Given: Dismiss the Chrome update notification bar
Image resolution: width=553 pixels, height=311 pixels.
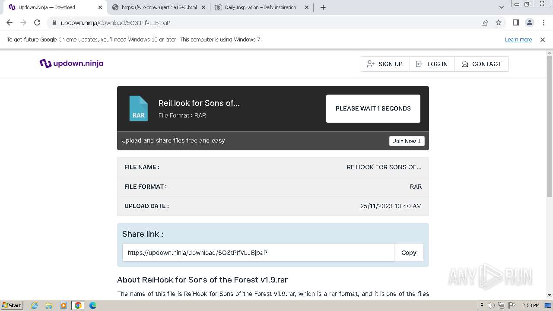Looking at the screenshot, I should point(543,39).
